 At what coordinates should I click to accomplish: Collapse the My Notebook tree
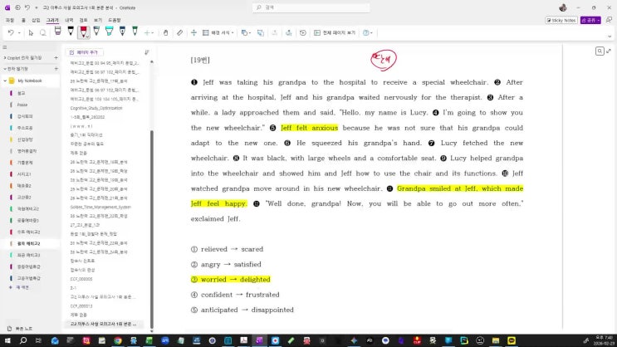[5, 81]
